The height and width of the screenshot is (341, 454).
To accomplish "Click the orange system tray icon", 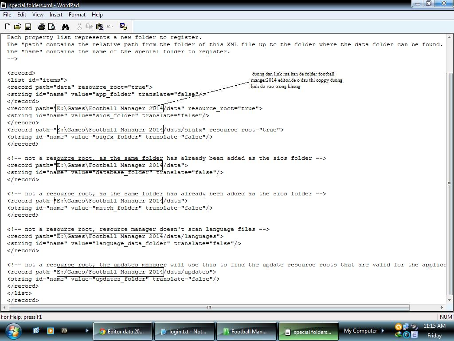I will tap(399, 327).
